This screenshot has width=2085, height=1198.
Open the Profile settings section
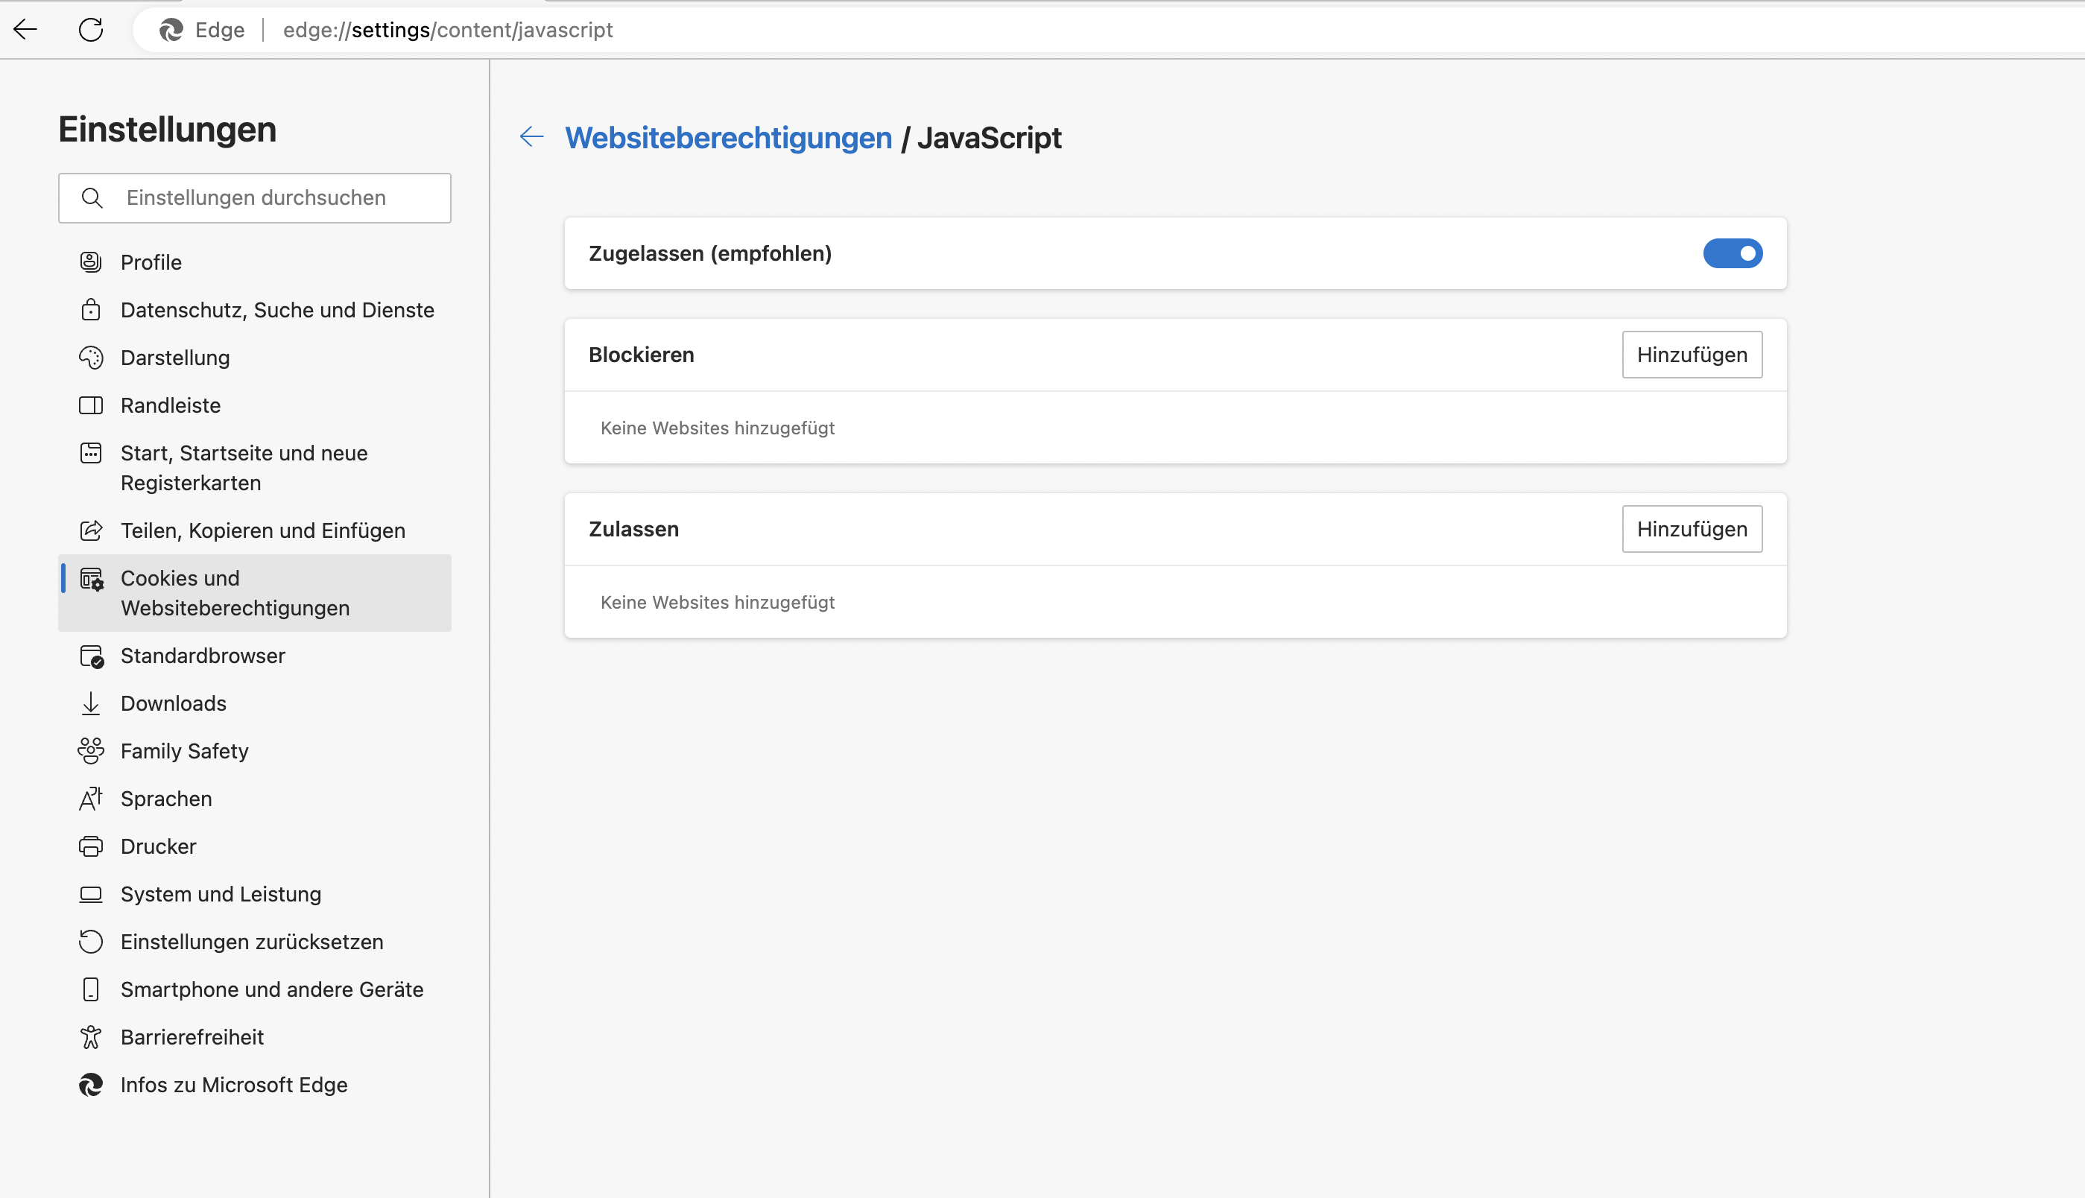click(254, 262)
